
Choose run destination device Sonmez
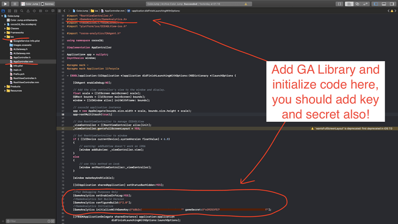click(x=48, y=4)
